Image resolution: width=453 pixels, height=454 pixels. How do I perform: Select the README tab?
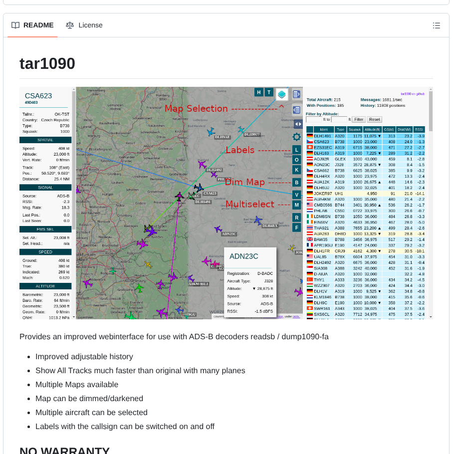pos(32,25)
